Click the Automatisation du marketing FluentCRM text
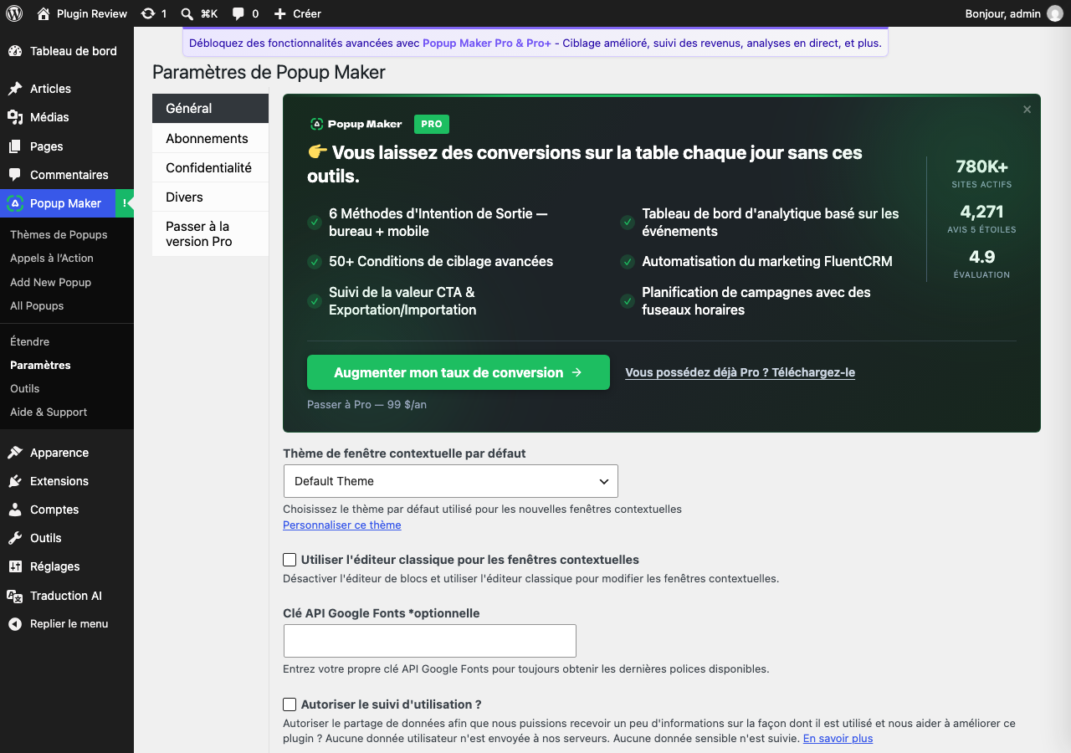 pyautogui.click(x=767, y=261)
